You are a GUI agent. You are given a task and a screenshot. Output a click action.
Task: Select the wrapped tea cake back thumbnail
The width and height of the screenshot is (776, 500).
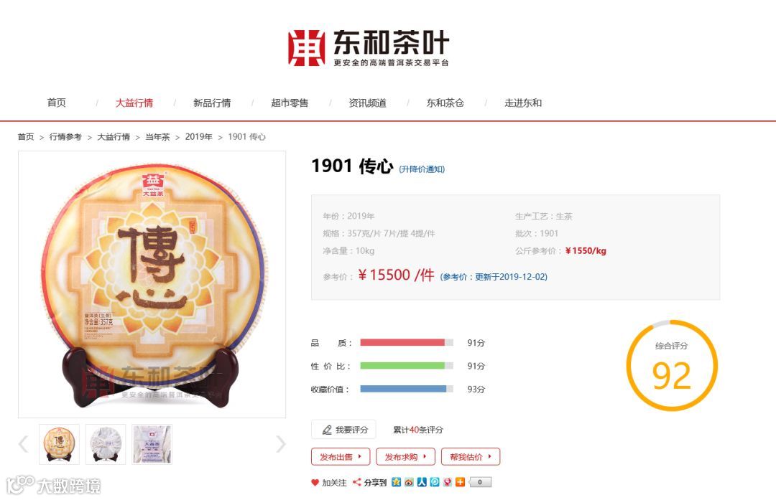tap(106, 443)
